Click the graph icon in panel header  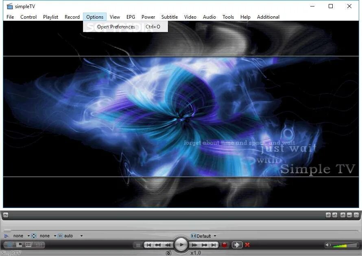click(6, 215)
